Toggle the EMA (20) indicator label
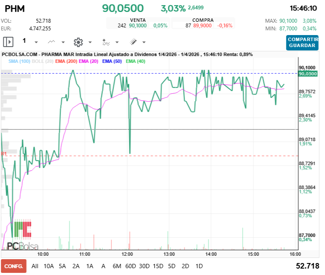The height and width of the screenshot is (275, 325). click(89, 61)
